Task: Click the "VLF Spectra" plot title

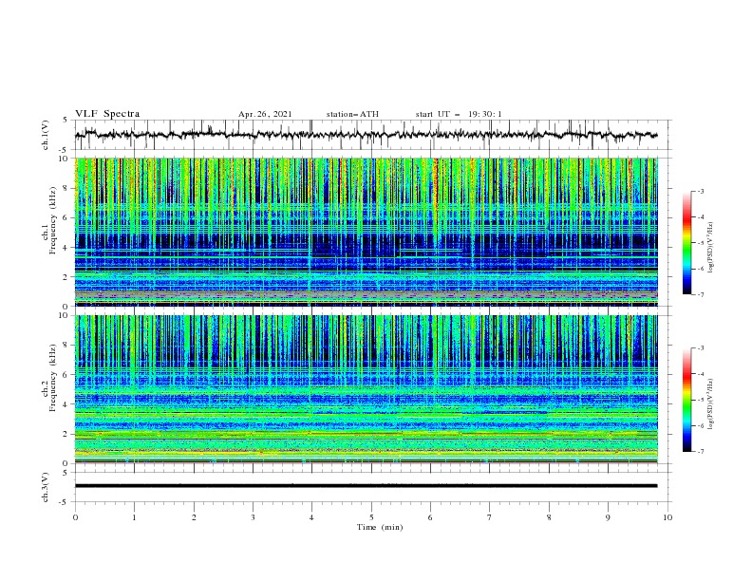Action: tap(107, 114)
